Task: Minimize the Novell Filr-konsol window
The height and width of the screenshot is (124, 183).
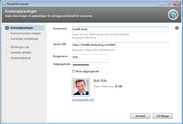Action: pos(162,4)
